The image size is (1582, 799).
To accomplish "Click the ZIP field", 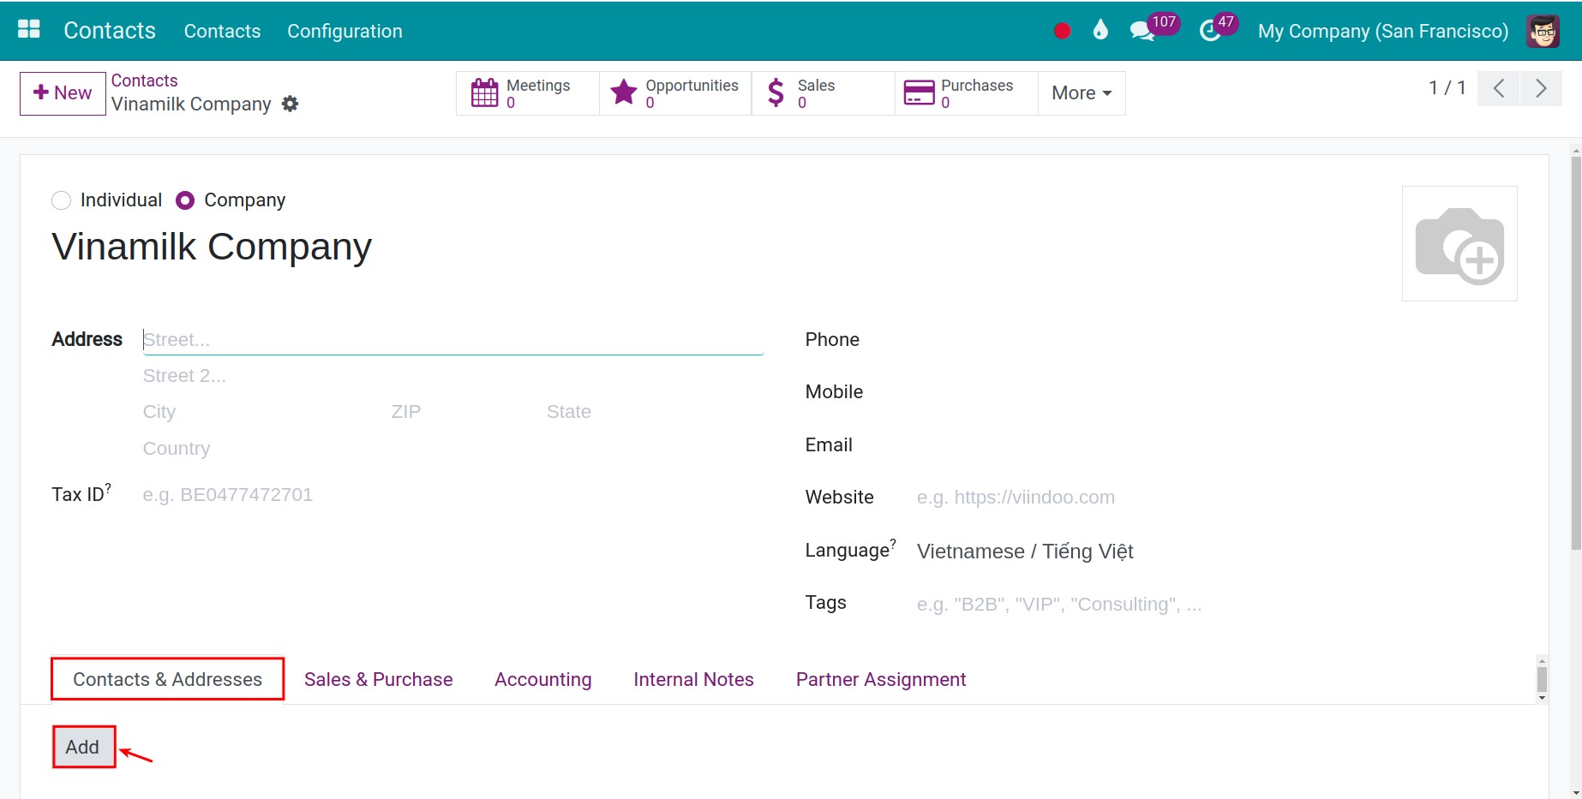I will (x=463, y=412).
